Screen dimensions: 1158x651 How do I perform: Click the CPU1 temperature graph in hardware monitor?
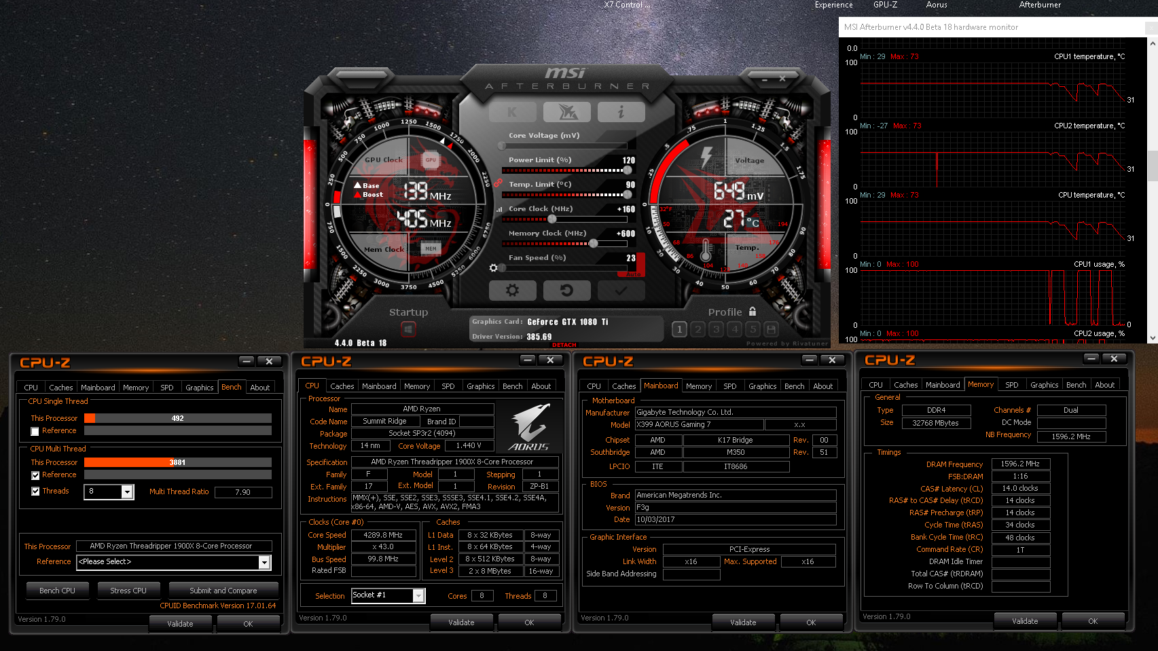[992, 90]
